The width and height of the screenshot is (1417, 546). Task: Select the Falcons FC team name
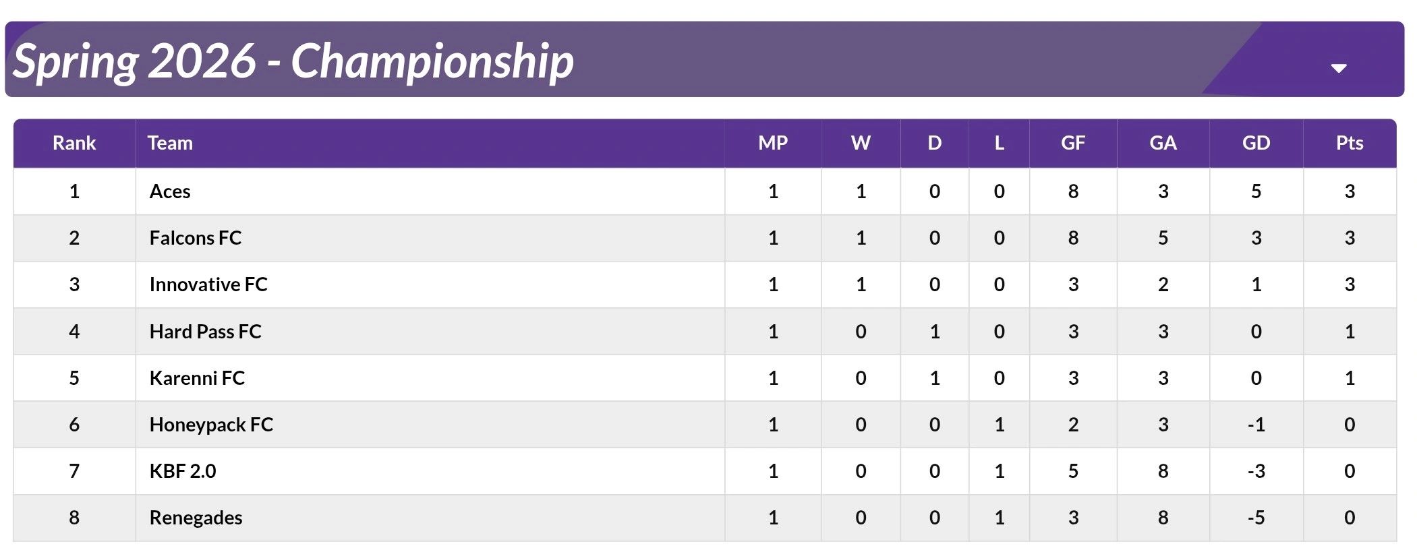(196, 238)
